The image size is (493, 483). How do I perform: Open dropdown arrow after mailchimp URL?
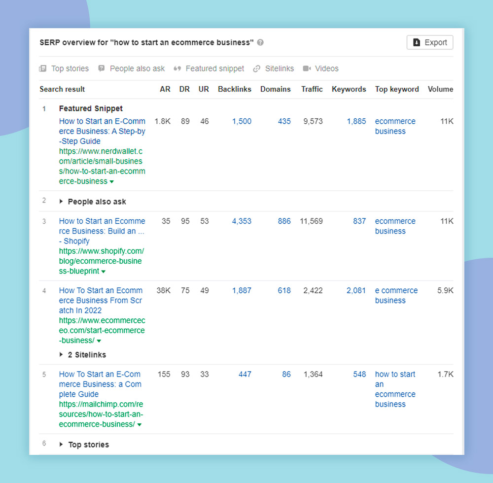(x=140, y=425)
